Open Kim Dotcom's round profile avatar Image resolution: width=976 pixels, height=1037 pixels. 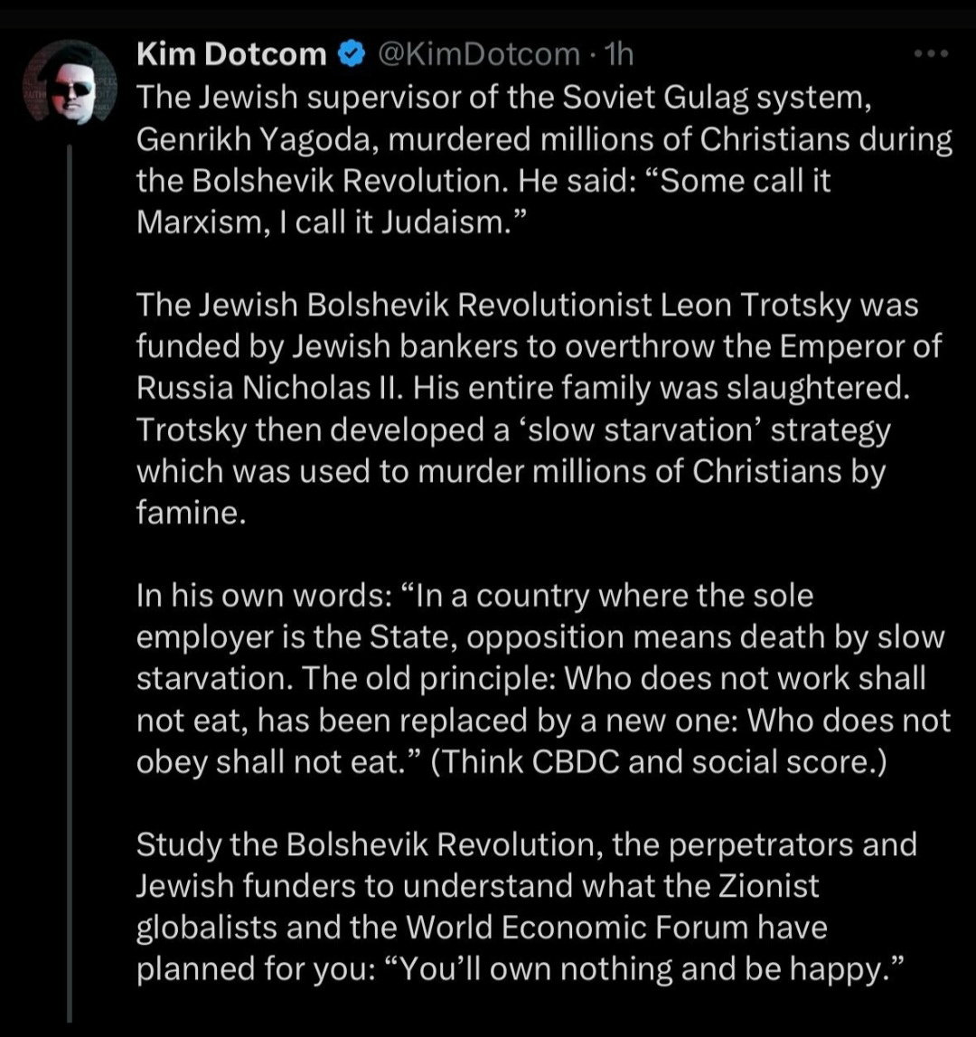pyautogui.click(x=70, y=82)
